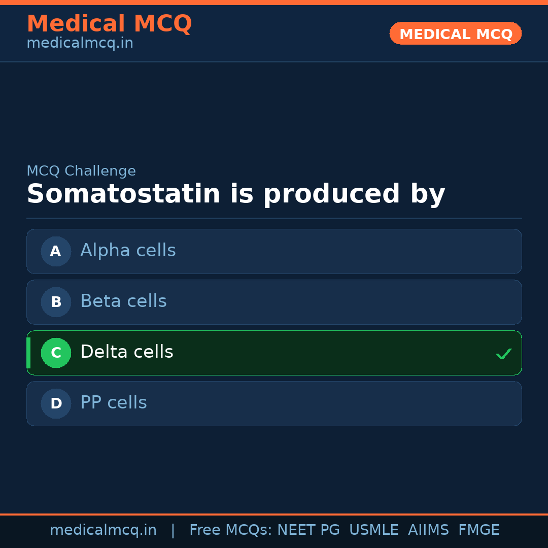Click USMLE in the footer

pyautogui.click(x=373, y=530)
